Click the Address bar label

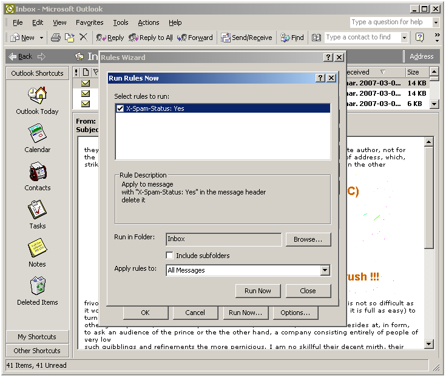click(422, 56)
